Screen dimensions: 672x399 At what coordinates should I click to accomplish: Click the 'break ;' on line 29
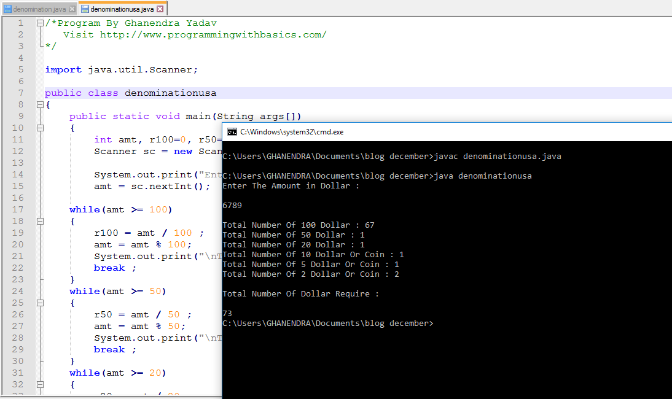[x=115, y=350]
